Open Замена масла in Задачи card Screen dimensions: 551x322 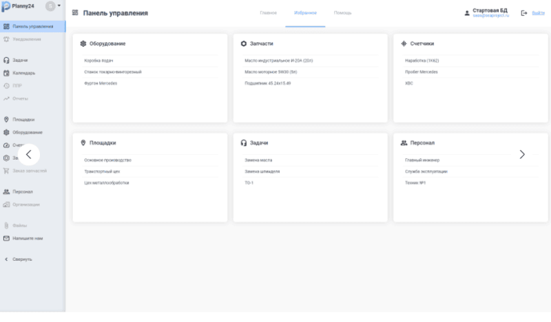click(258, 160)
